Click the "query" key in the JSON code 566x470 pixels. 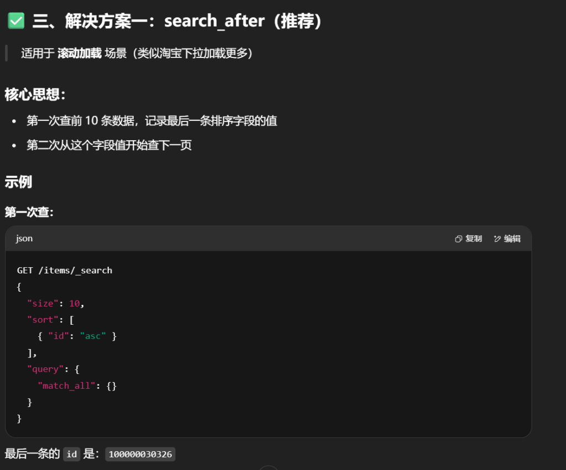tap(45, 369)
